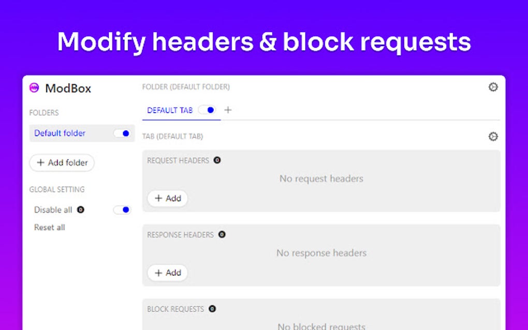Toggle the Default folder switch
The width and height of the screenshot is (528, 330).
tap(122, 133)
